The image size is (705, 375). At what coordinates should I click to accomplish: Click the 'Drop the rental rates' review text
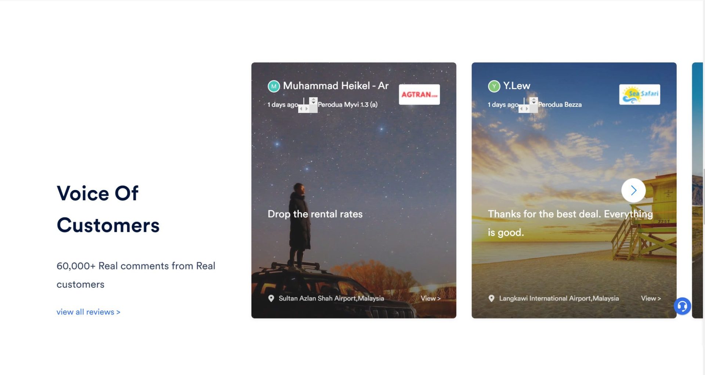315,214
